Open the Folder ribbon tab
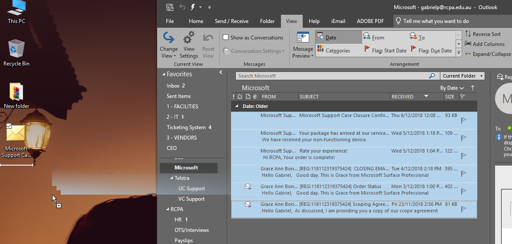 coord(267,21)
